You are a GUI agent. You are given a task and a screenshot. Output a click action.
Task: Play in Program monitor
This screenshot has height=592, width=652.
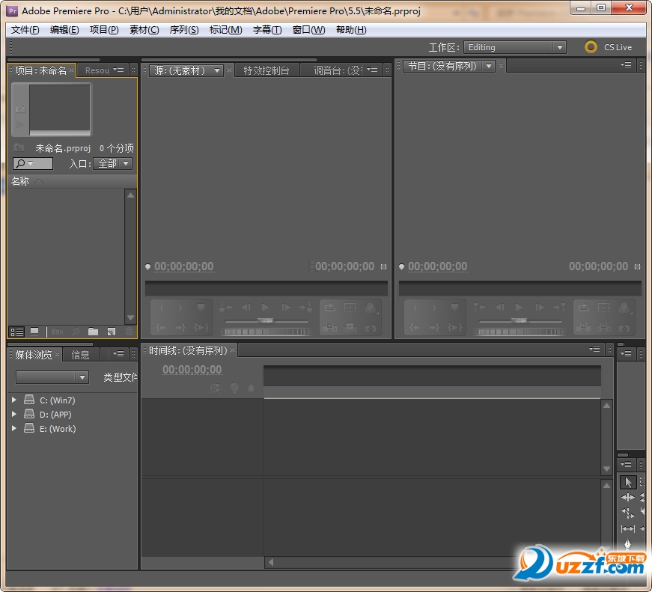coord(519,307)
